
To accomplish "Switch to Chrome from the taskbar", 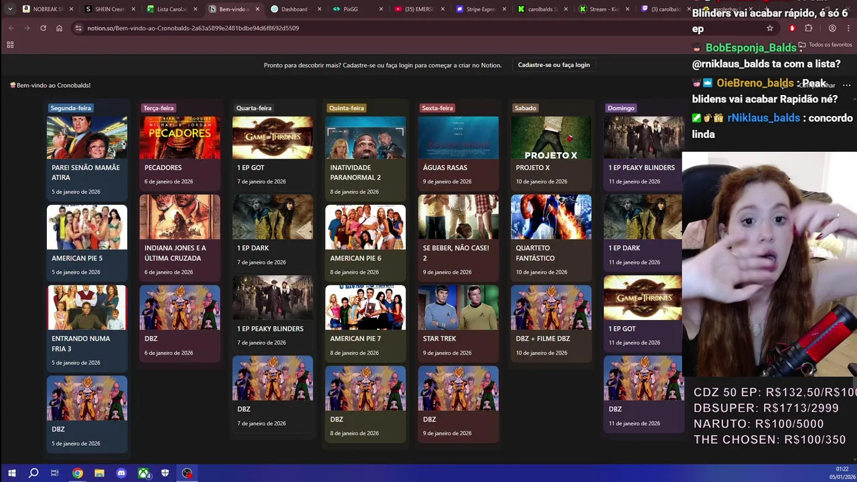I will tap(78, 473).
